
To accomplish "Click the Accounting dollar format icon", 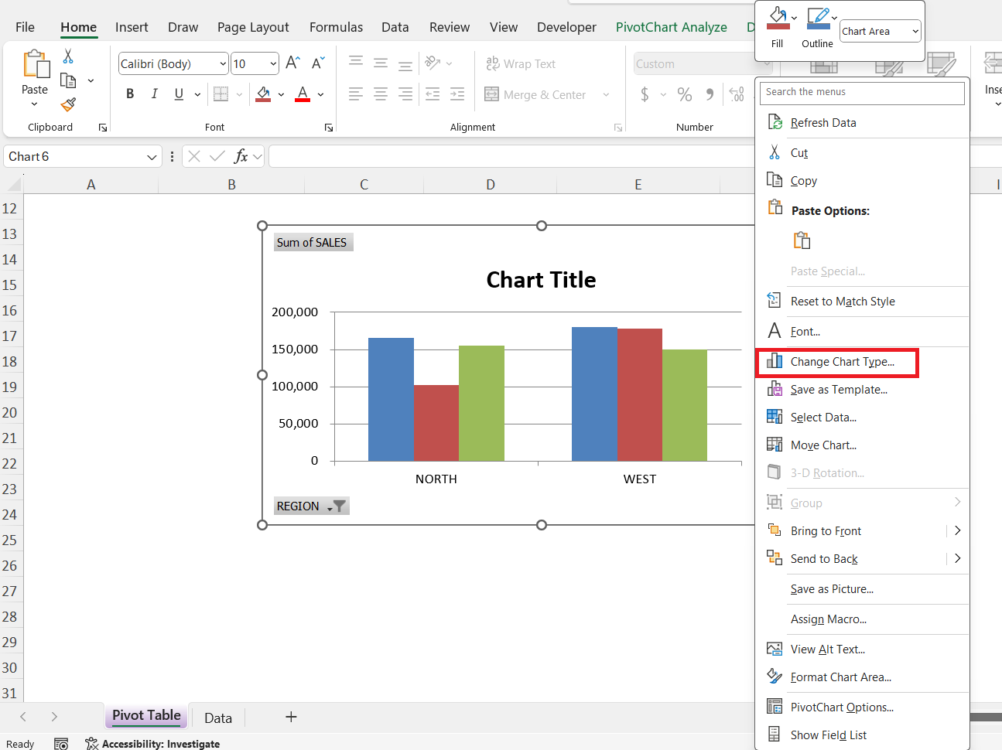I will [x=645, y=94].
